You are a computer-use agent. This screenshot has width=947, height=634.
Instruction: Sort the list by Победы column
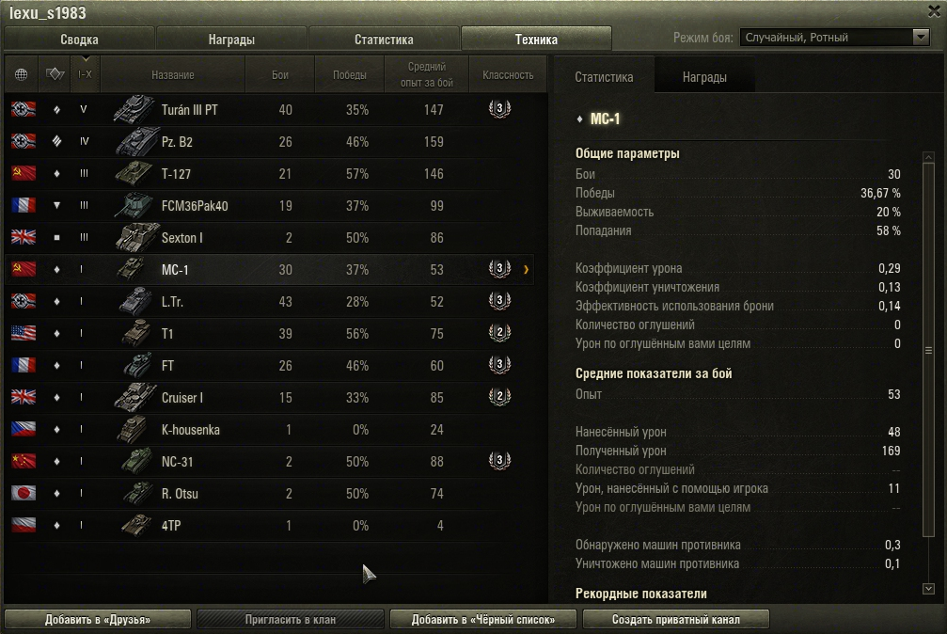tap(350, 74)
